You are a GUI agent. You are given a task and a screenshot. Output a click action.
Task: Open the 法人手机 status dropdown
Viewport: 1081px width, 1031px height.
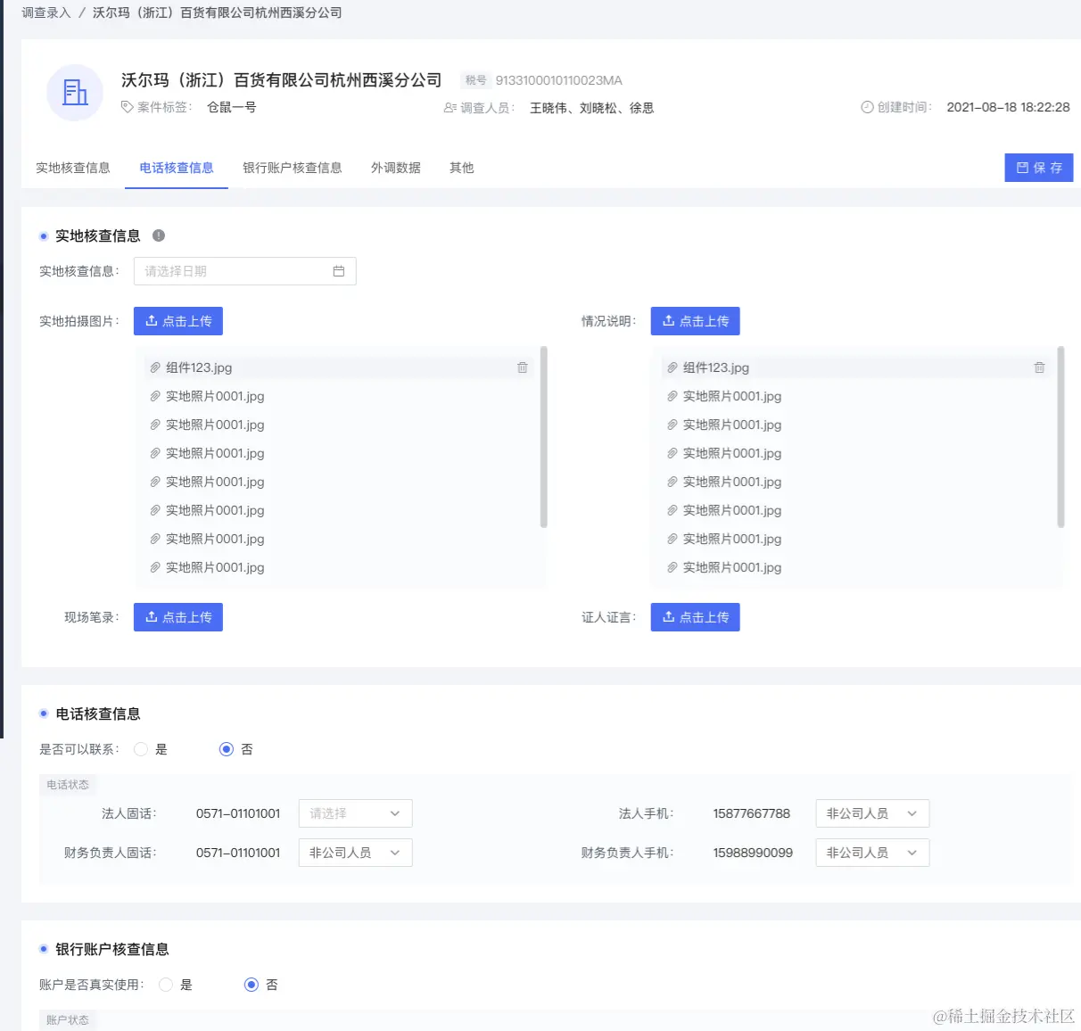tap(872, 813)
